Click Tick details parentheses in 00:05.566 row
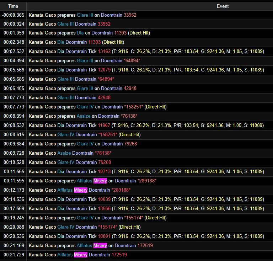This screenshot has width=273, height=261. click(x=188, y=70)
